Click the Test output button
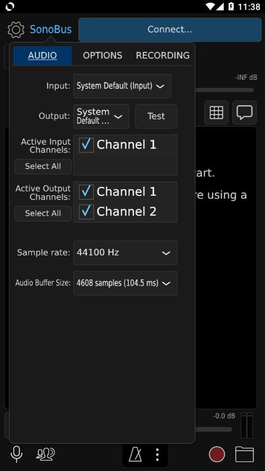This screenshot has height=471, width=265. (156, 116)
